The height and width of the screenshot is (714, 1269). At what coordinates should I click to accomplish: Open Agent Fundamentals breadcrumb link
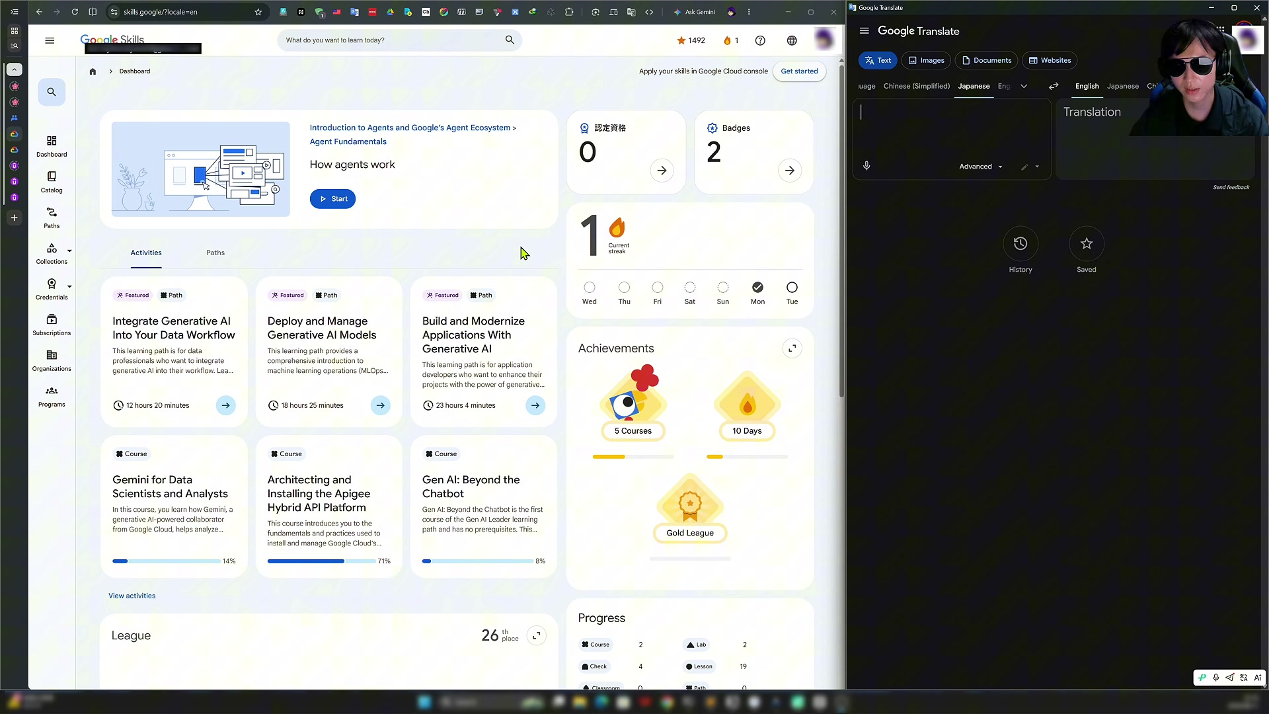point(348,141)
